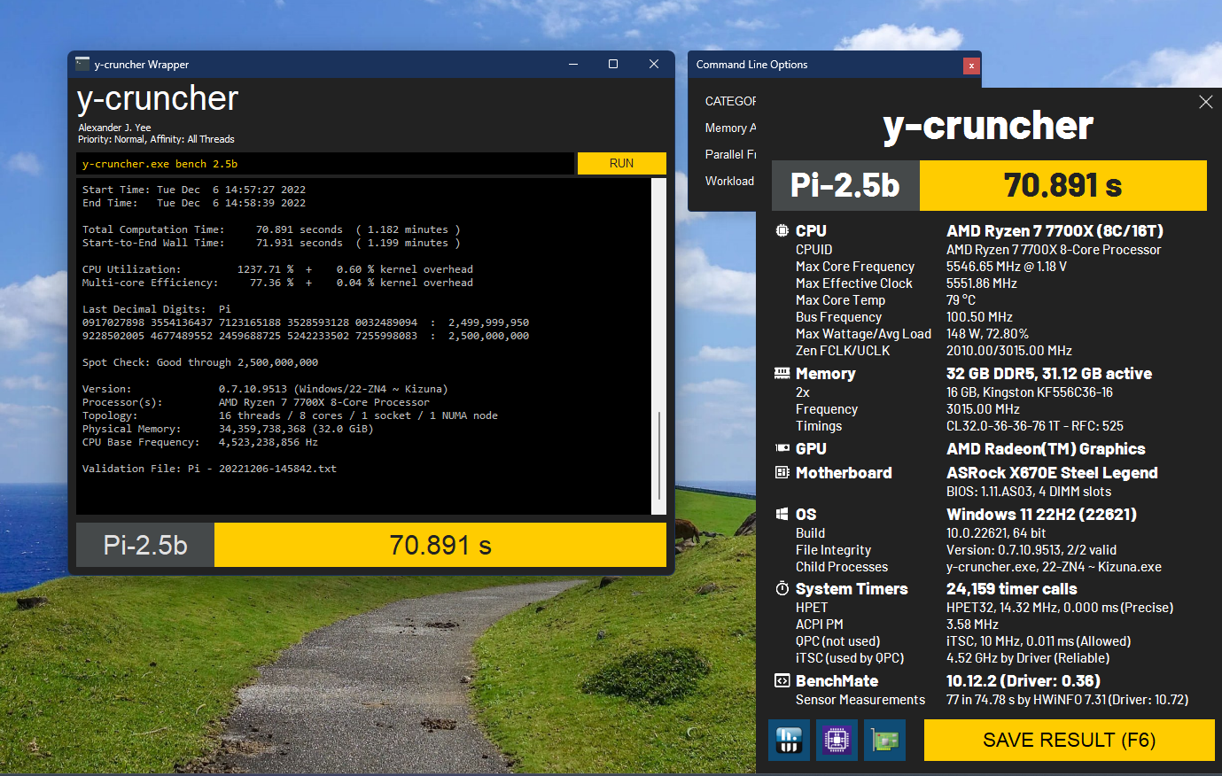Click the Child Processes value
Screen dimensions: 1222x776
pyautogui.click(x=1054, y=566)
